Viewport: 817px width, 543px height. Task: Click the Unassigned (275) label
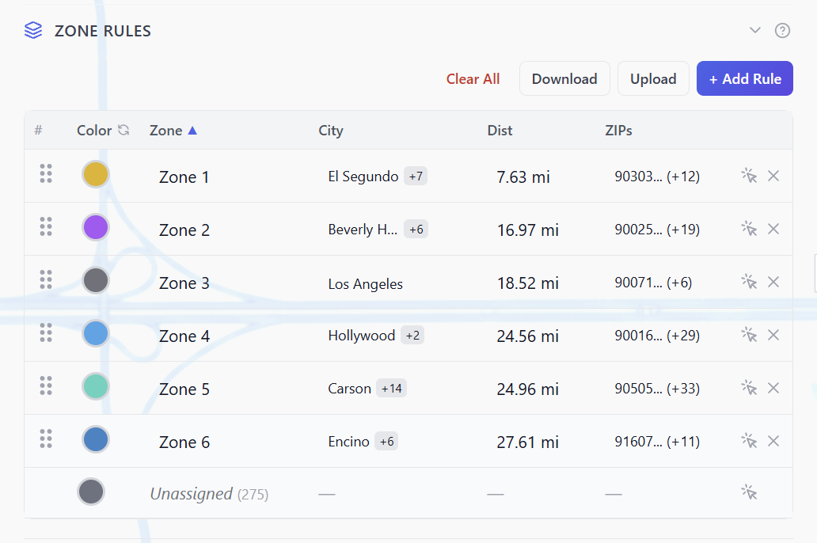coord(209,493)
